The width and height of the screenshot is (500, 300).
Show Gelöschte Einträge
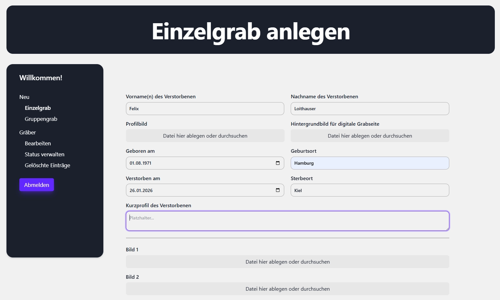pyautogui.click(x=47, y=165)
